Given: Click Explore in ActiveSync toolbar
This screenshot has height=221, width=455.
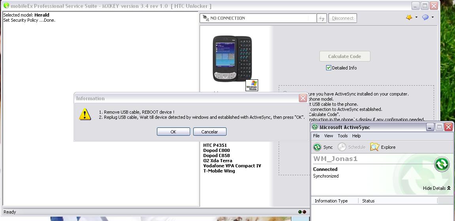Looking at the screenshot, I should (383, 147).
